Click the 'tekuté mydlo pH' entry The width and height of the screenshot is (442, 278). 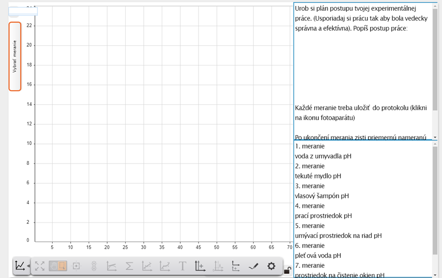tap(318, 176)
